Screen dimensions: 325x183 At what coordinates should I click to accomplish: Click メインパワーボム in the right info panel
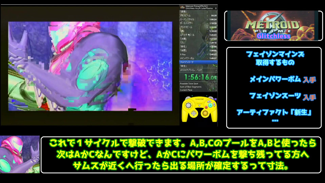pos(275,79)
